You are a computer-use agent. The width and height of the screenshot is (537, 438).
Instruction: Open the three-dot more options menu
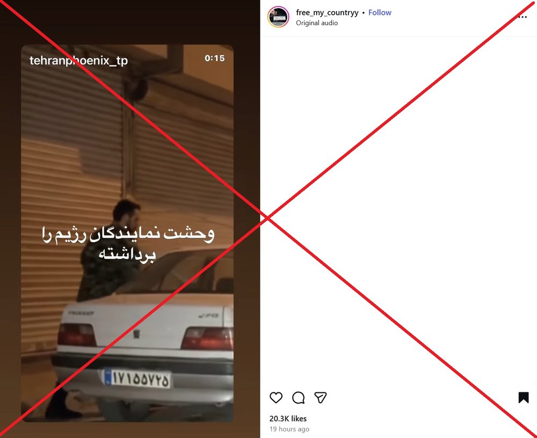pyautogui.click(x=523, y=17)
